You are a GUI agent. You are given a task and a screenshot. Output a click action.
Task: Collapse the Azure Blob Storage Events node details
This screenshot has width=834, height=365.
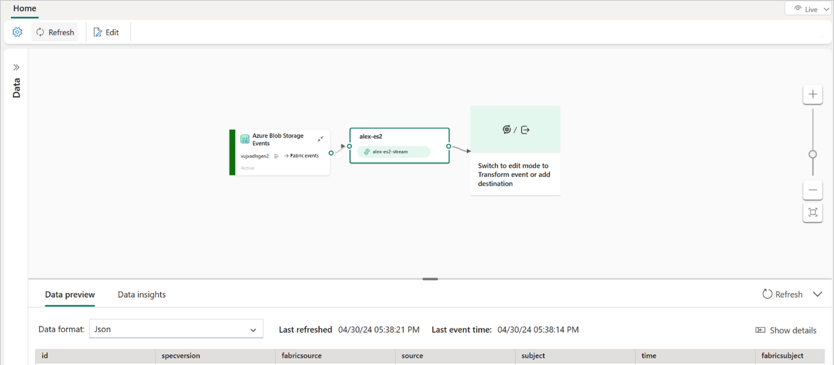coord(320,139)
